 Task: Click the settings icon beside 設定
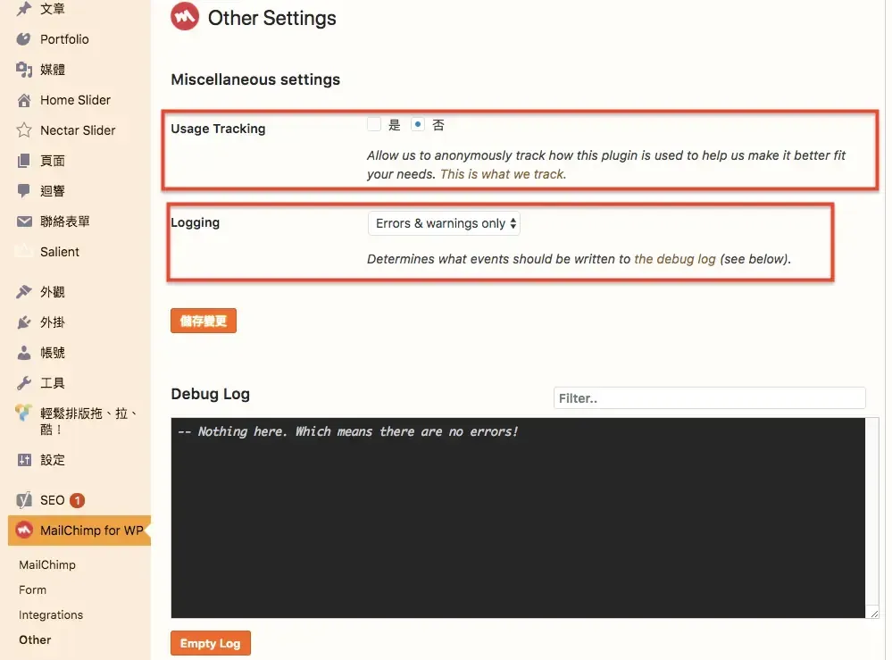click(x=23, y=460)
